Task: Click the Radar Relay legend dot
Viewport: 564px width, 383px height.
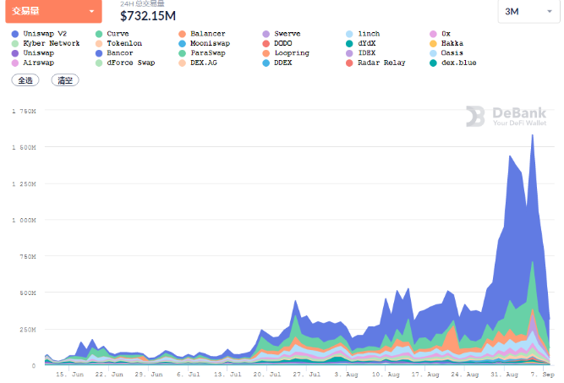Action: tap(349, 63)
